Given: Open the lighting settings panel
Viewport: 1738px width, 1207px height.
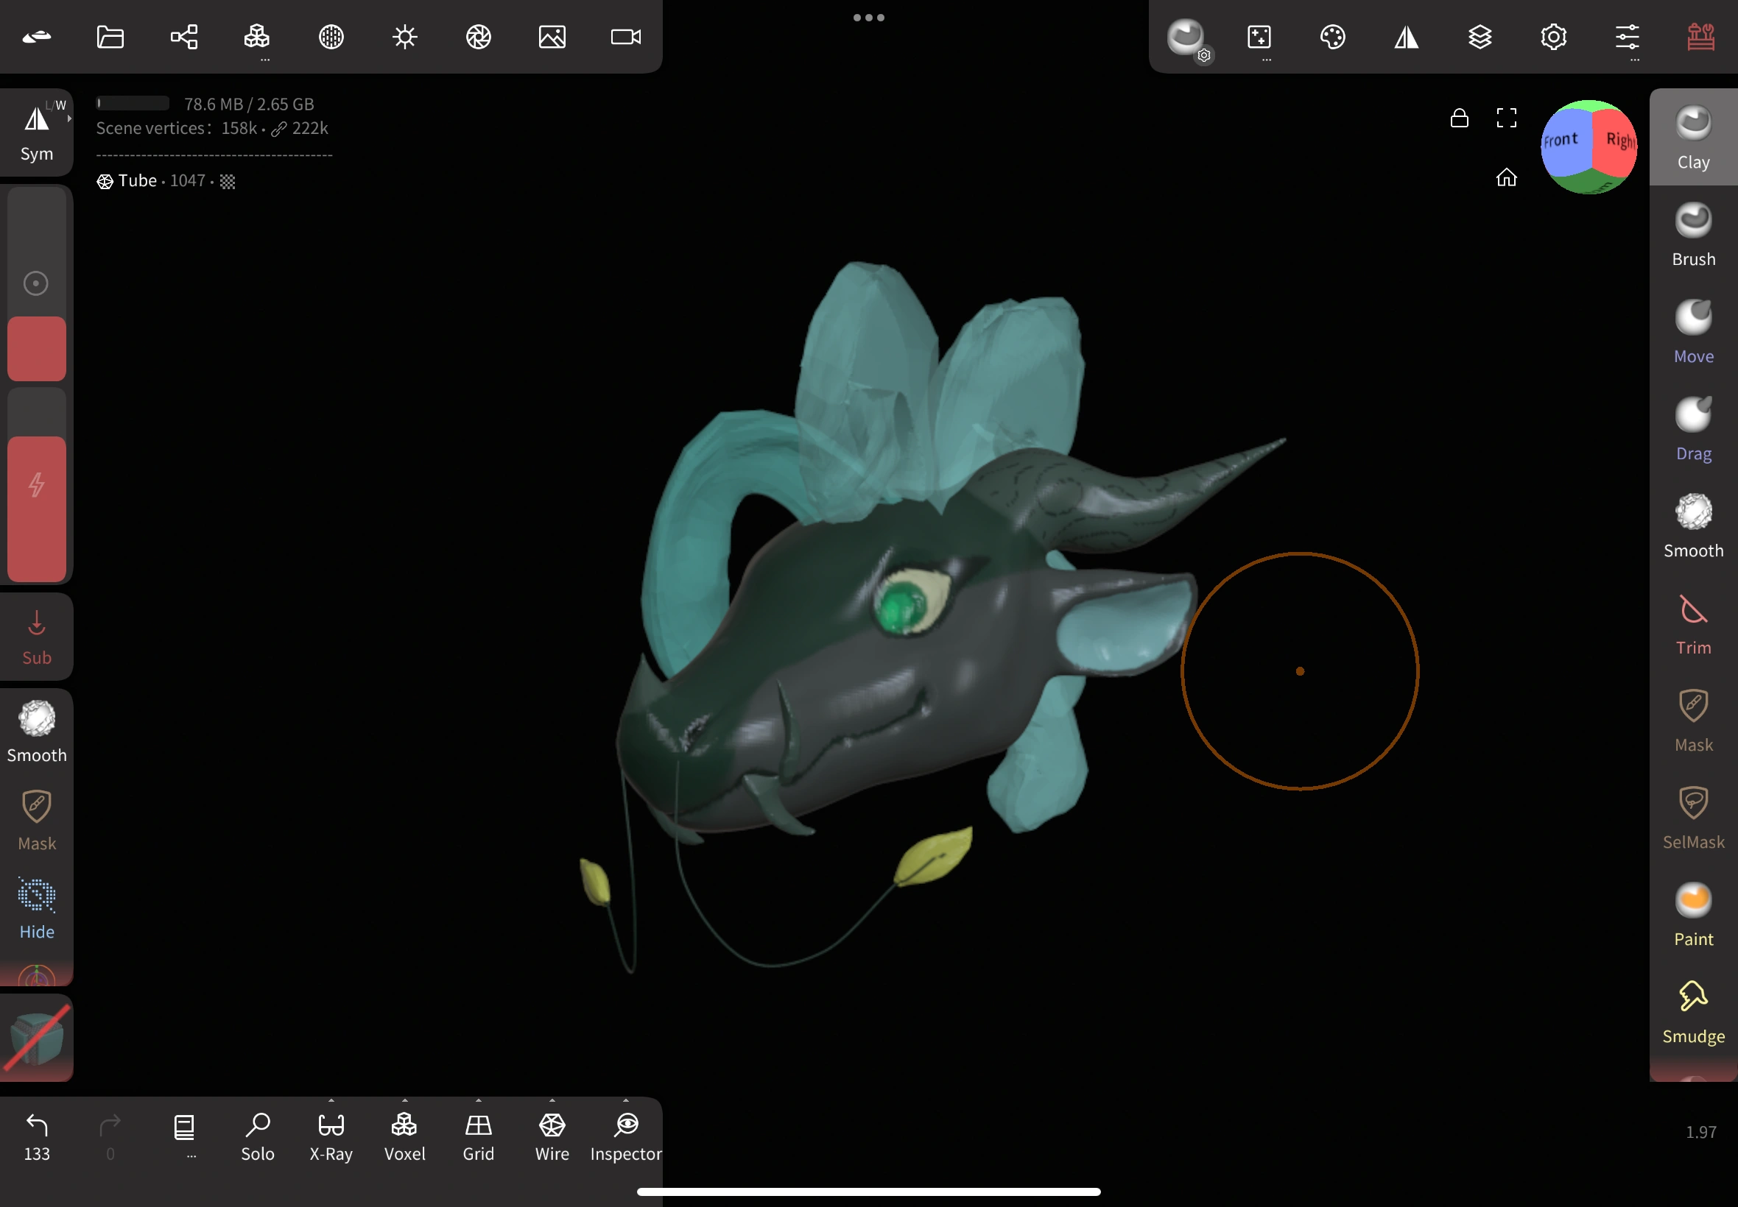Looking at the screenshot, I should 404,35.
